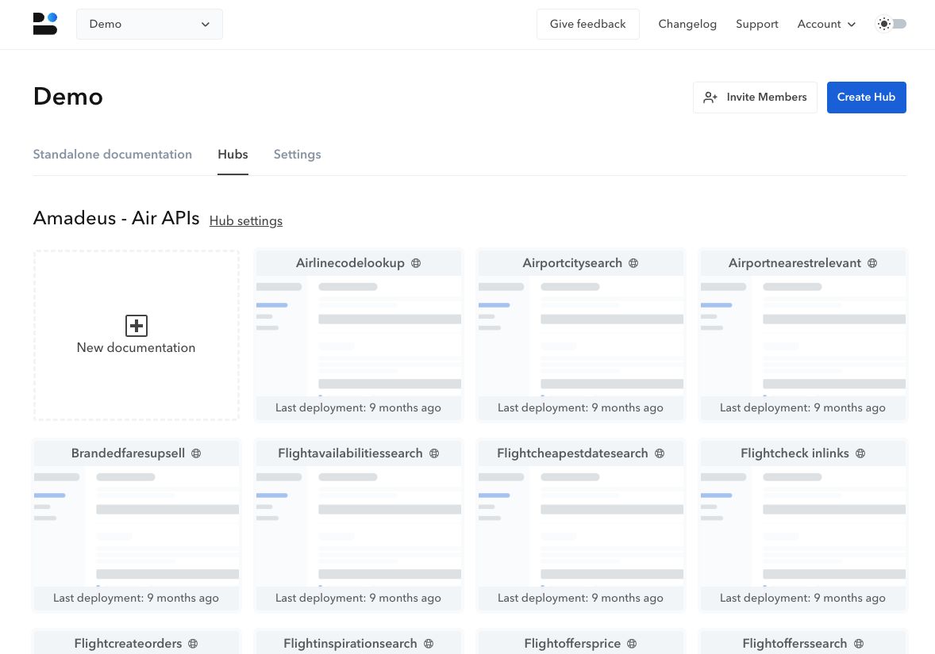Click the Create Hub button

866,97
